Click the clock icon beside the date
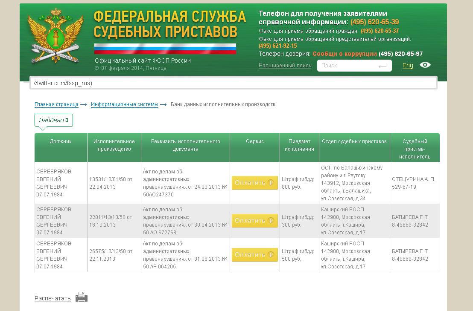This screenshot has height=311, width=473. pyautogui.click(x=97, y=68)
